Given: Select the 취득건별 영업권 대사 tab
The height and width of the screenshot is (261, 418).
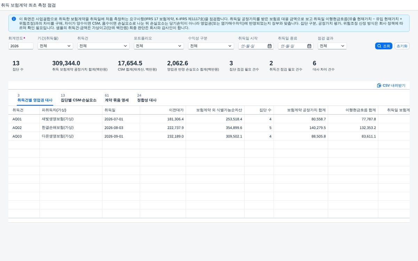Looking at the screenshot, I should (x=35, y=98).
